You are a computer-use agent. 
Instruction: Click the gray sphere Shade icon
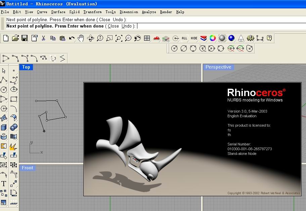222,38
